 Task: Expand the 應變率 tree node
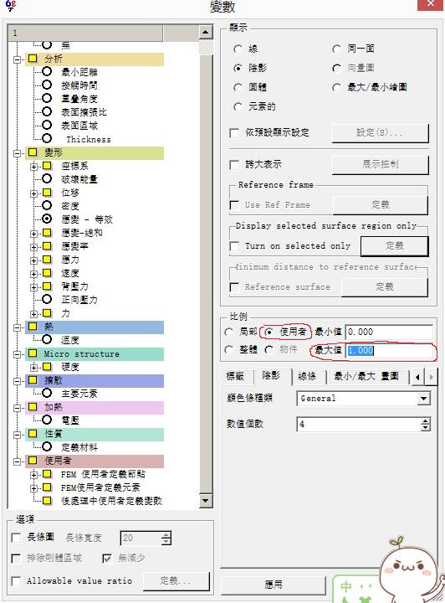pos(33,247)
